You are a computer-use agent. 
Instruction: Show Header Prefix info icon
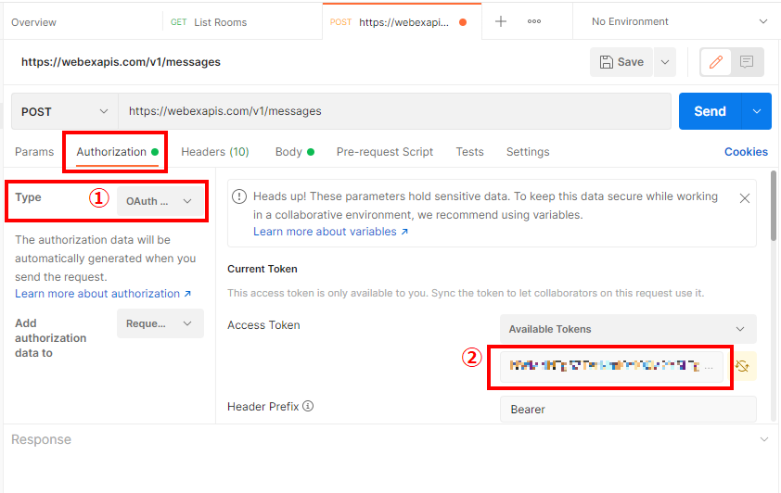click(308, 406)
